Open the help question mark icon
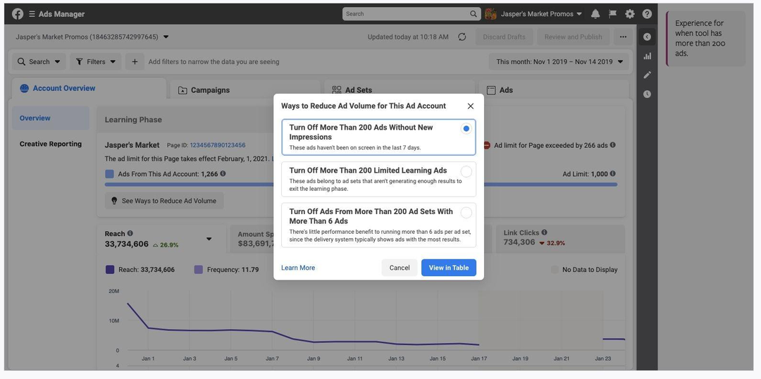This screenshot has height=379, width=761. tap(647, 14)
